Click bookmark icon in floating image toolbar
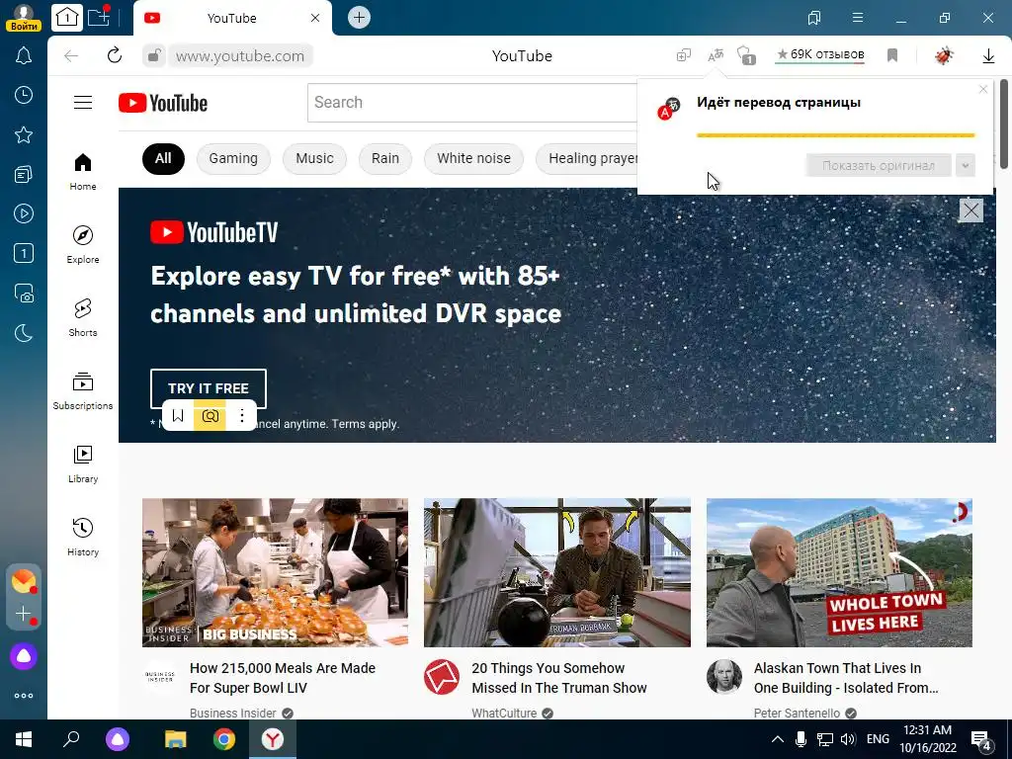The image size is (1012, 759). (x=178, y=416)
